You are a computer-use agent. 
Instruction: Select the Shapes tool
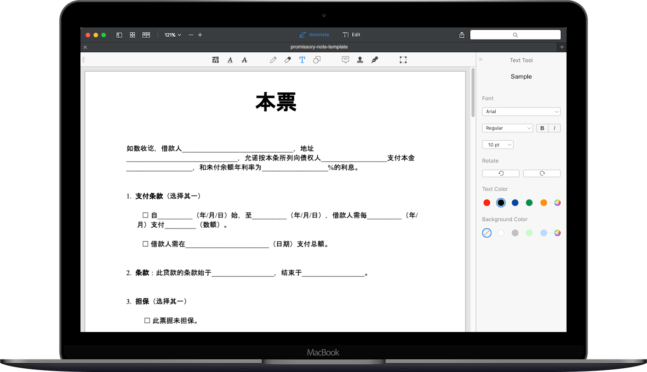[317, 60]
